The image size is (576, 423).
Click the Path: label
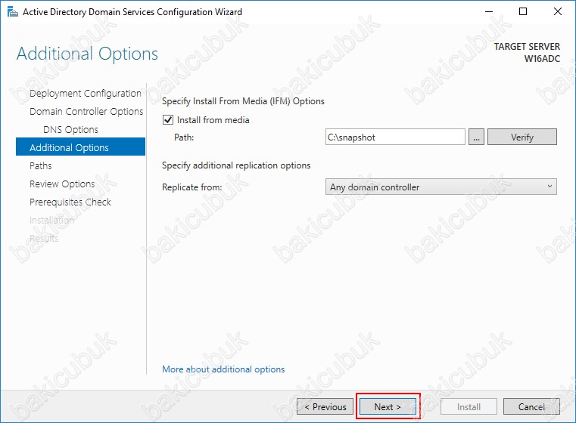click(x=184, y=137)
